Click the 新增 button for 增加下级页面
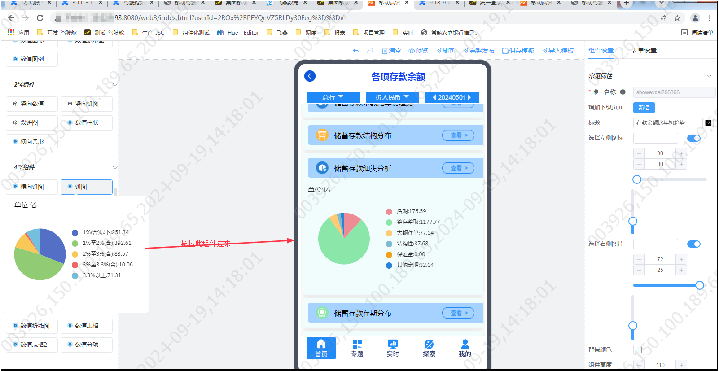This screenshot has height=371, width=719. coord(644,108)
